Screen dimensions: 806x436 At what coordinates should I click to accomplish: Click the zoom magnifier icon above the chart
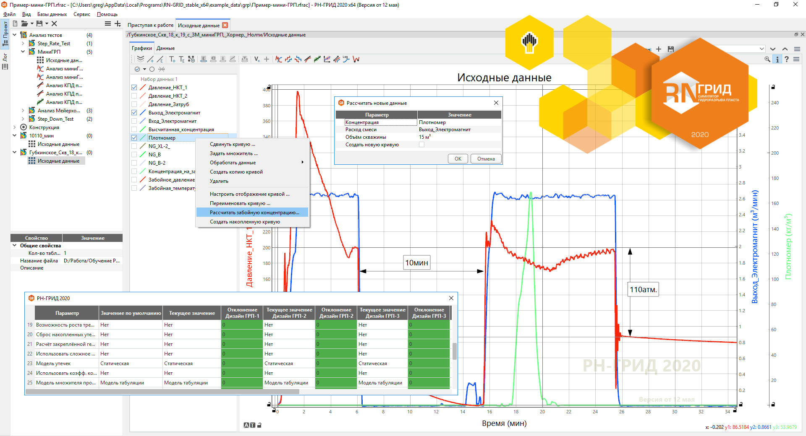pyautogui.click(x=767, y=59)
